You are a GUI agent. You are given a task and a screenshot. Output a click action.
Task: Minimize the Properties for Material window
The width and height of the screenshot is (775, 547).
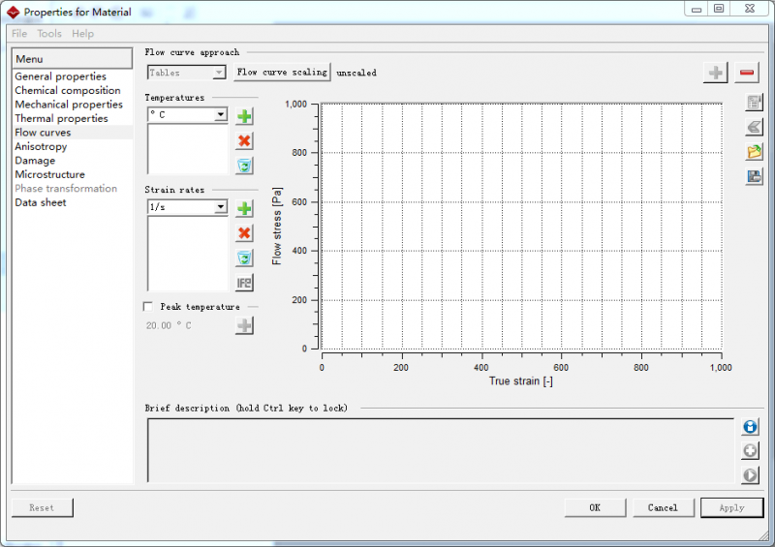[697, 9]
